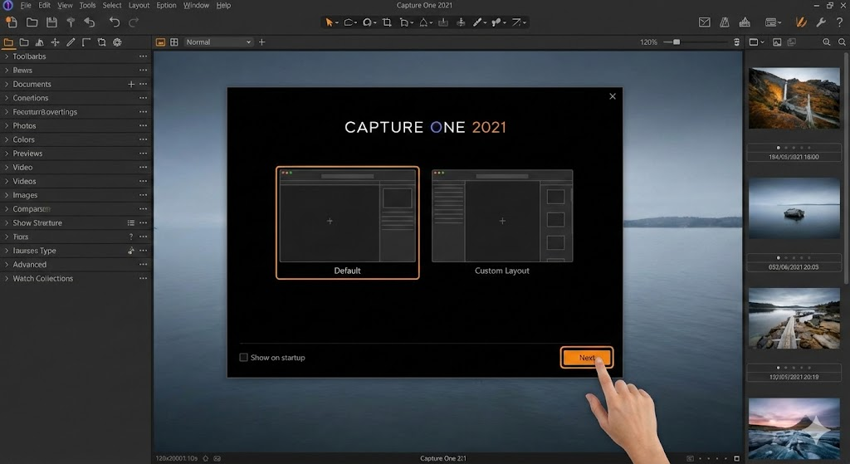The width and height of the screenshot is (850, 464).
Task: Open the library folder tool tab
Action: (x=8, y=42)
